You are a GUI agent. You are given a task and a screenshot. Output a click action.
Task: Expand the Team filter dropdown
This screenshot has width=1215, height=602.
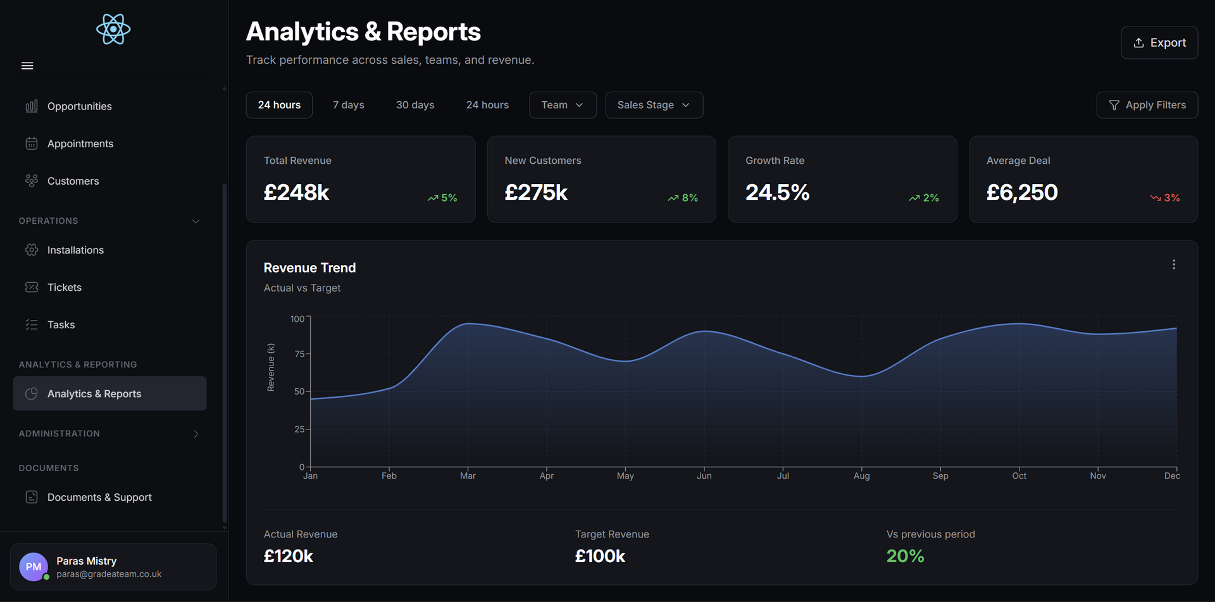pos(562,104)
